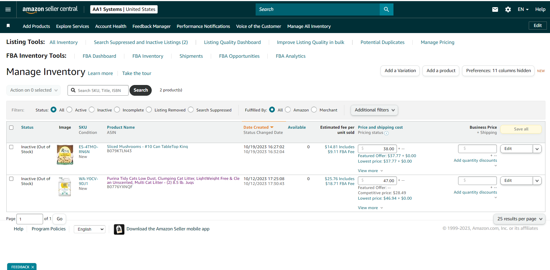Open Edit dropdown arrow for Purina Tidy Cats

pyautogui.click(x=537, y=181)
